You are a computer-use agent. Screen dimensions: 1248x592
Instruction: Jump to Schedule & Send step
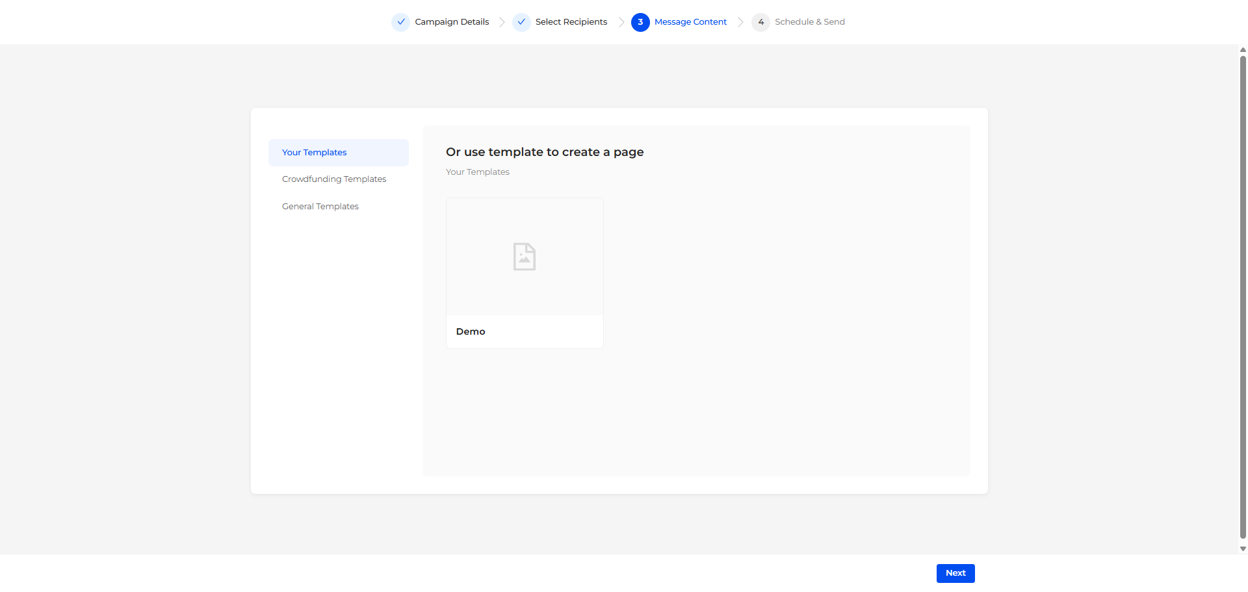coord(809,22)
